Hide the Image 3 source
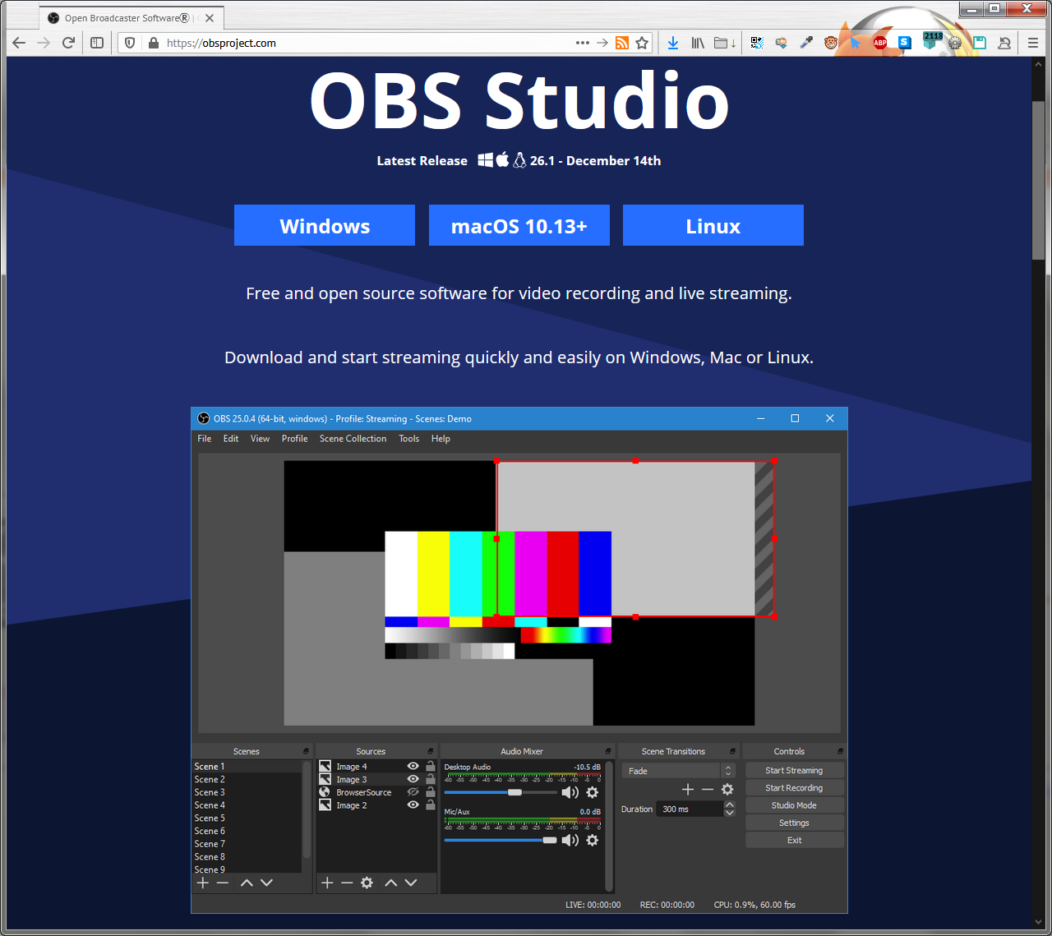The height and width of the screenshot is (936, 1052). [413, 779]
